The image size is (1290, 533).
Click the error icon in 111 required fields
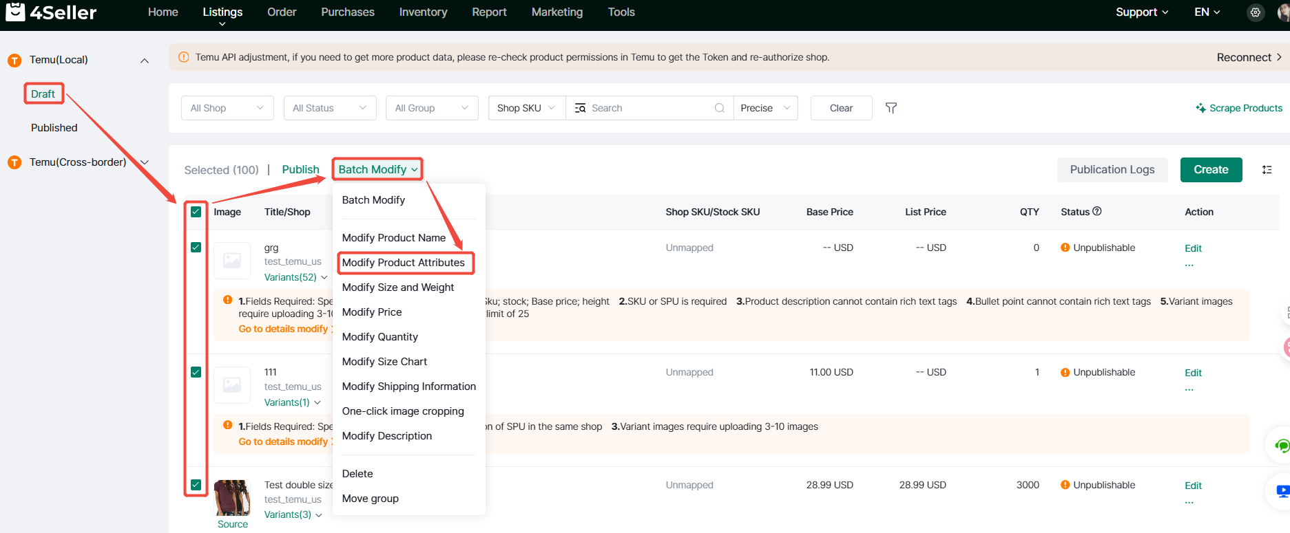click(228, 425)
